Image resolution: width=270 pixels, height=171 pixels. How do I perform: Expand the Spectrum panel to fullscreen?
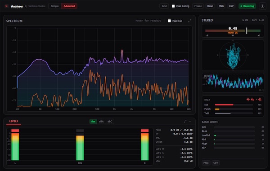189,21
